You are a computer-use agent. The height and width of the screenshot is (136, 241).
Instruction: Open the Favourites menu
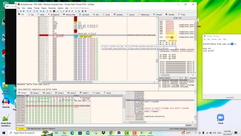[x=52, y=8]
